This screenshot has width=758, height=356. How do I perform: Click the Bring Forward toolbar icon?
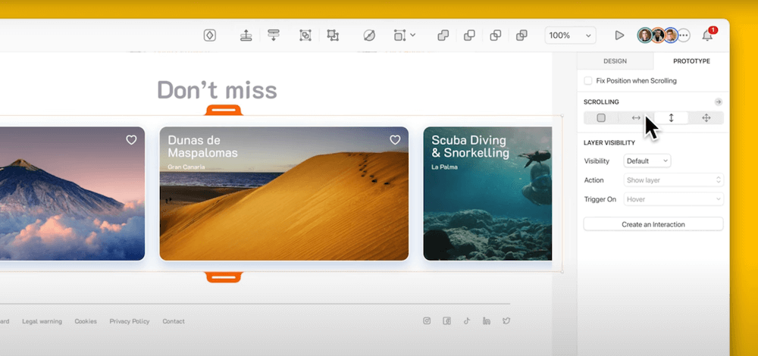pyautogui.click(x=246, y=36)
